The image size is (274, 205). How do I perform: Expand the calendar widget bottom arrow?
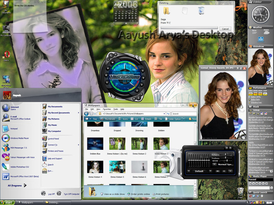(x=126, y=23)
